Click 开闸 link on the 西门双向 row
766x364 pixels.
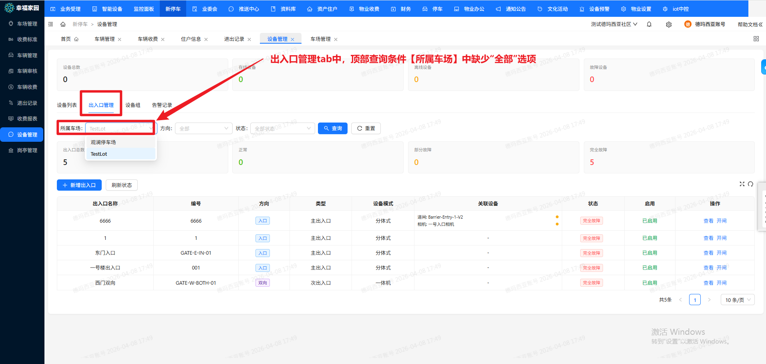(722, 282)
